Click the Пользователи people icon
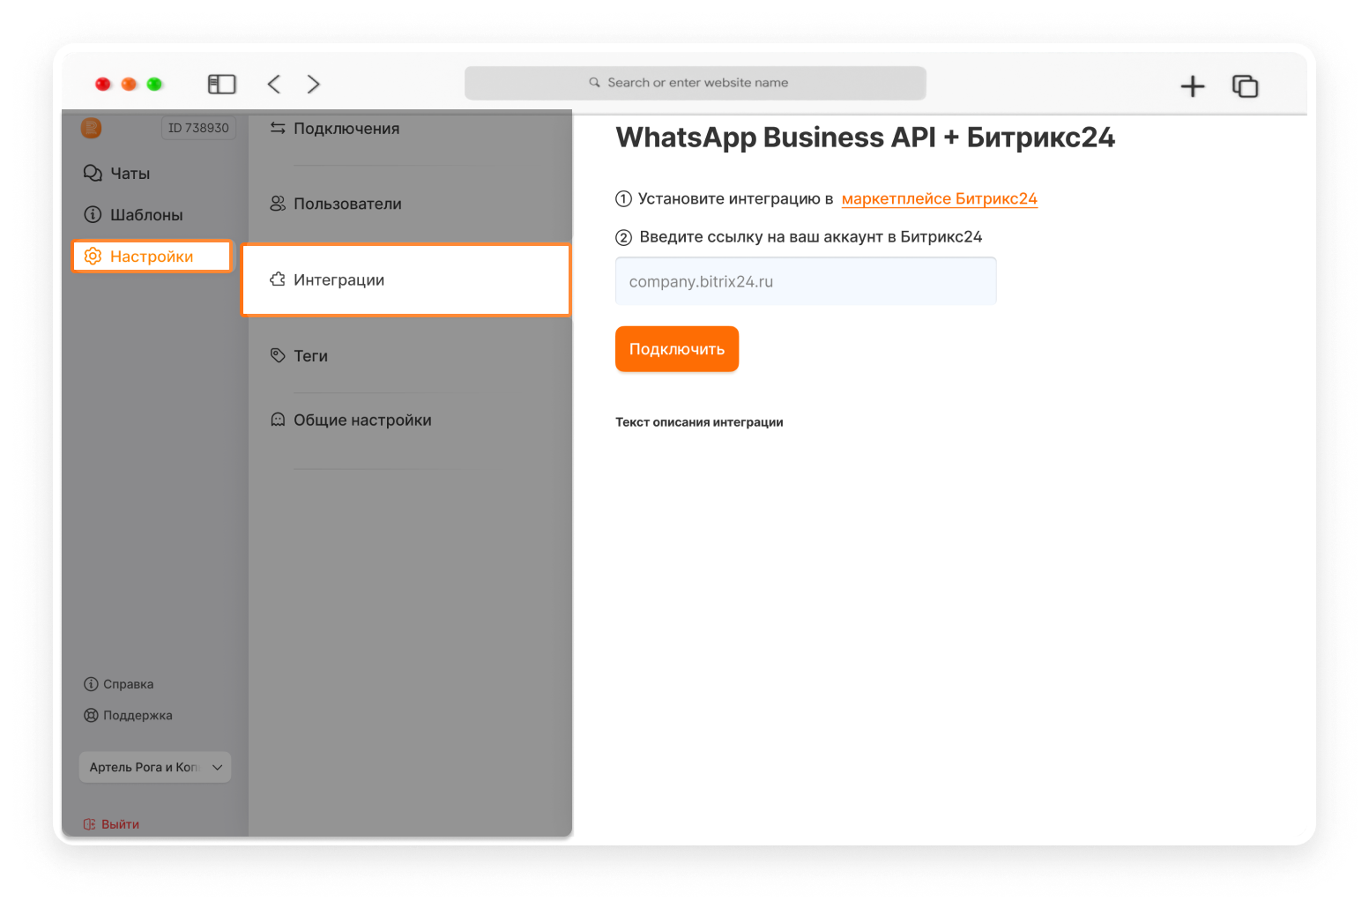 click(278, 204)
